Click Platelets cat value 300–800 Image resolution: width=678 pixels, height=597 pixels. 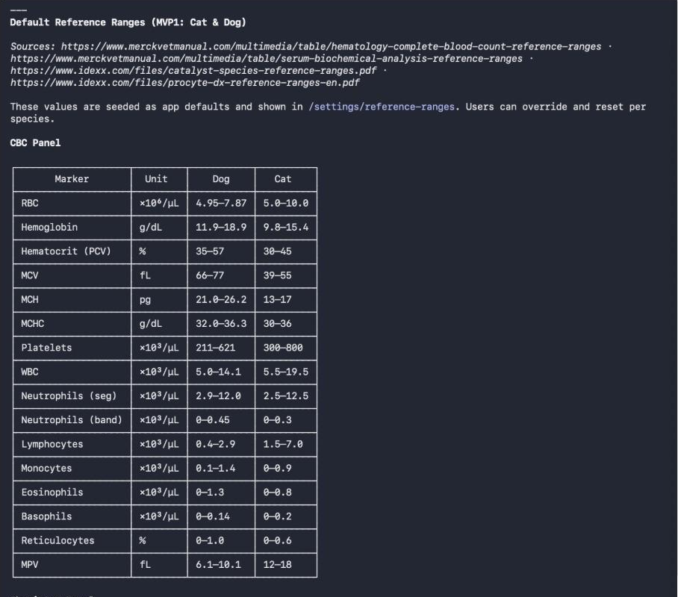pos(283,348)
